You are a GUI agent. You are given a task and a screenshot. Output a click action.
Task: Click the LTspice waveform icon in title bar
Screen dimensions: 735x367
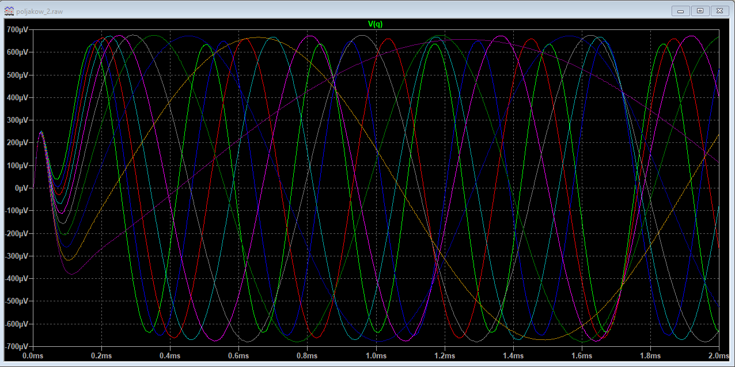[x=8, y=10]
